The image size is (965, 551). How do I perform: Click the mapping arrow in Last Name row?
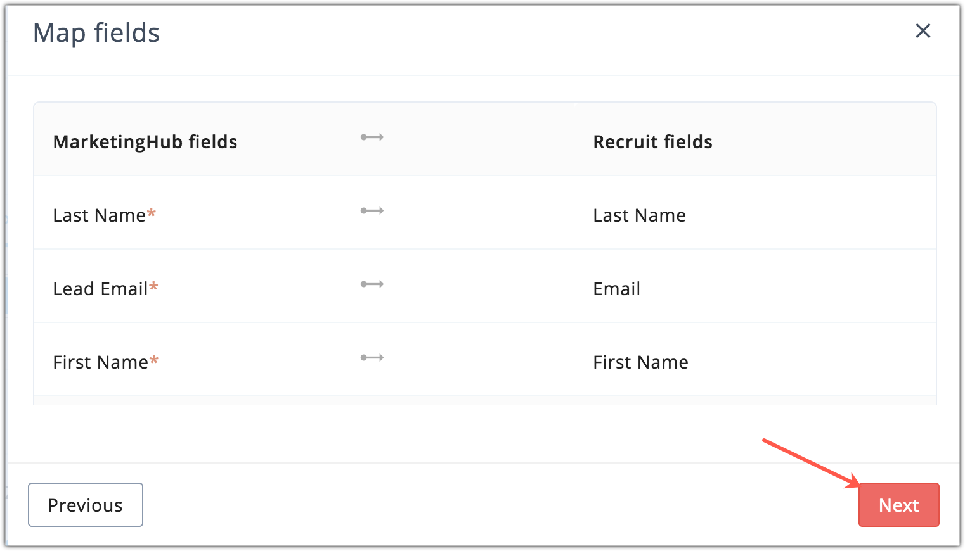tap(372, 211)
